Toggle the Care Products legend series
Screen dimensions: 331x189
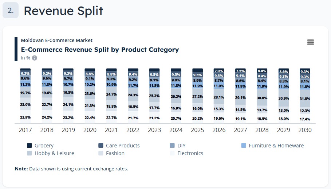[122, 146]
